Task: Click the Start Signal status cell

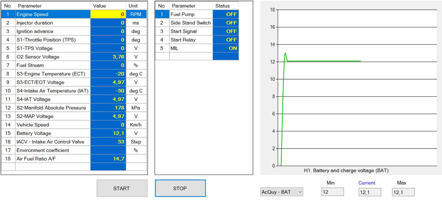Action: 226,31
